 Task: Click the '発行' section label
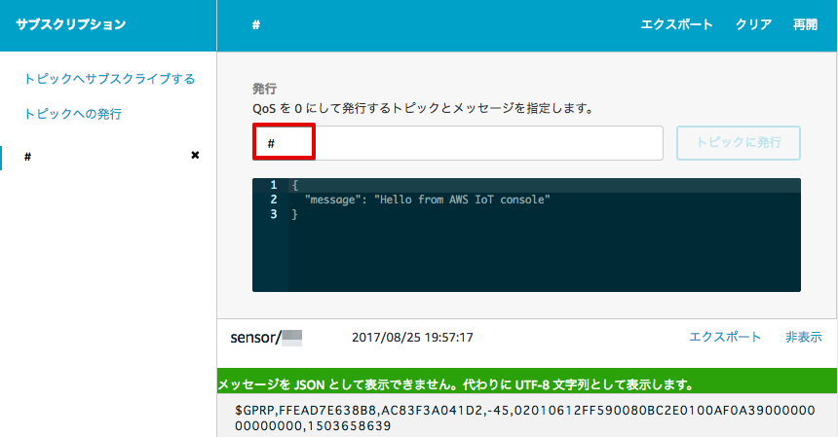264,89
